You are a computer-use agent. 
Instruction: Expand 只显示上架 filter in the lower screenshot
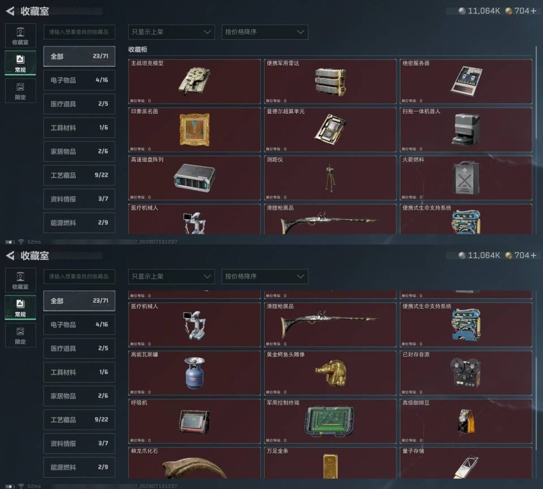[171, 277]
